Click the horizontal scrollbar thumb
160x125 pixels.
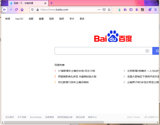[x=54, y=122]
